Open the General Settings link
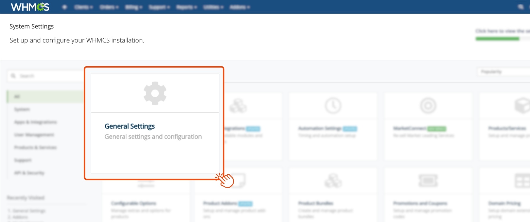The image size is (530, 222). tap(130, 126)
